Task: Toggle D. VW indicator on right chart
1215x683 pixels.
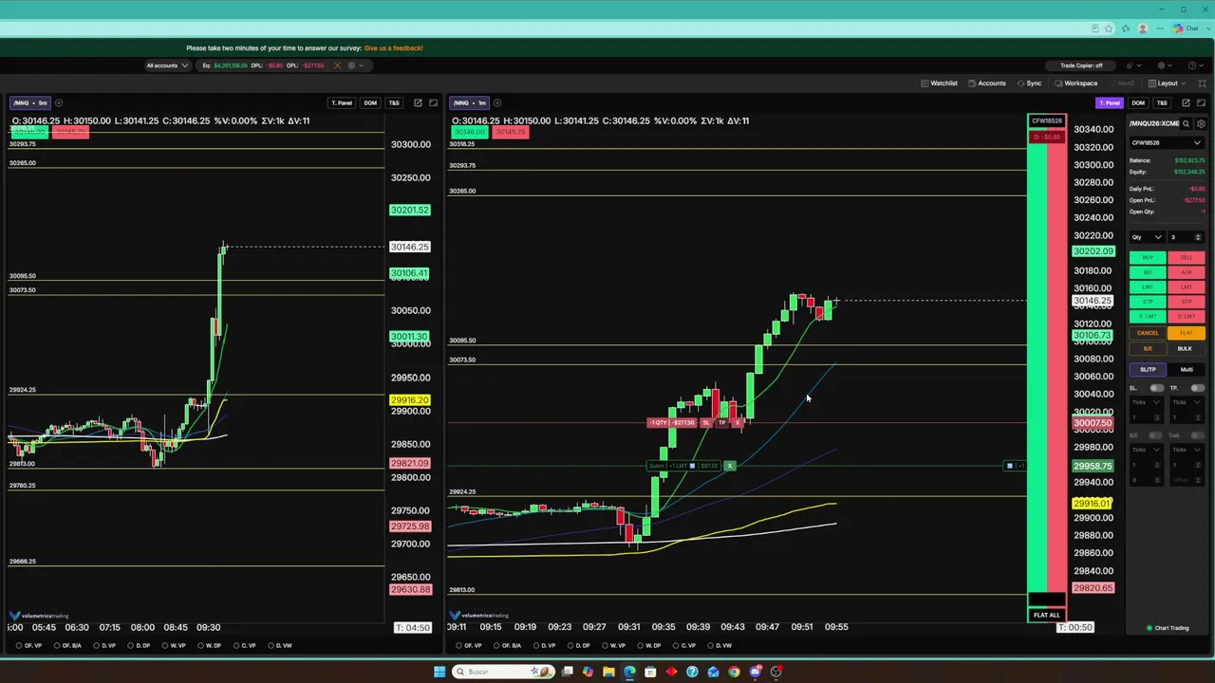Action: 720,645
